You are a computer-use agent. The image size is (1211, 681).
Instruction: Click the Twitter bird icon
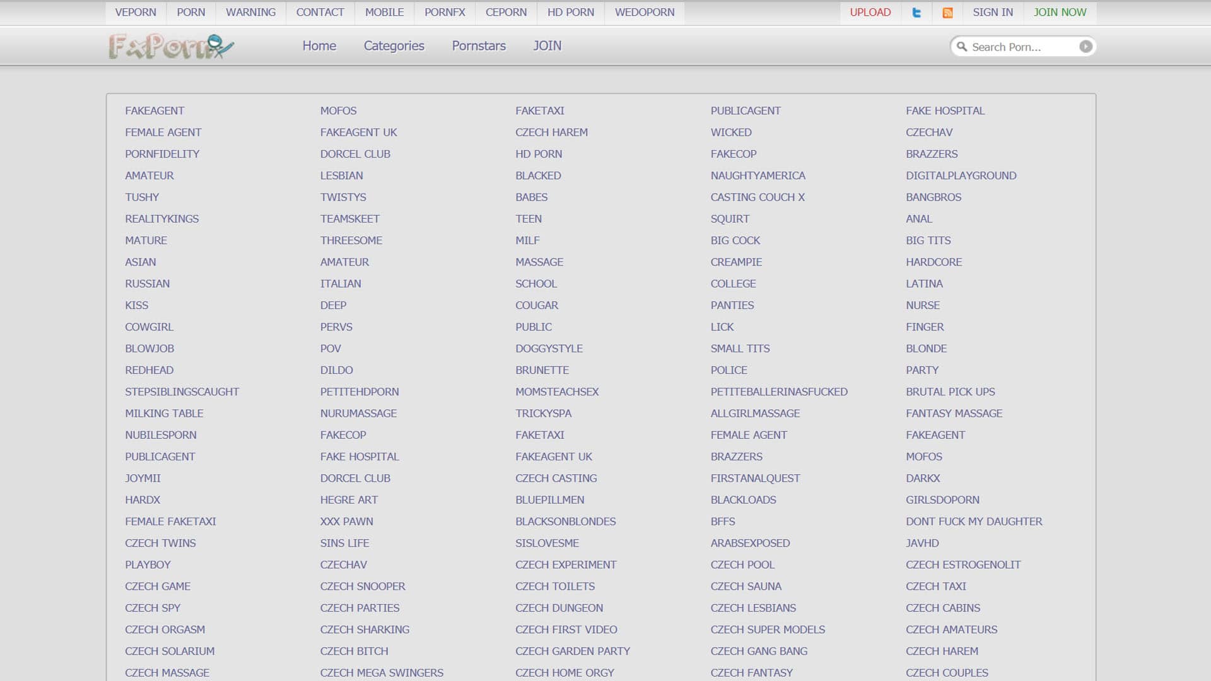pyautogui.click(x=916, y=13)
